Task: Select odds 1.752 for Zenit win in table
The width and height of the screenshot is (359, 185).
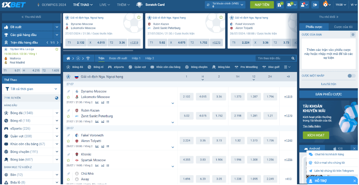Action: click(219, 116)
